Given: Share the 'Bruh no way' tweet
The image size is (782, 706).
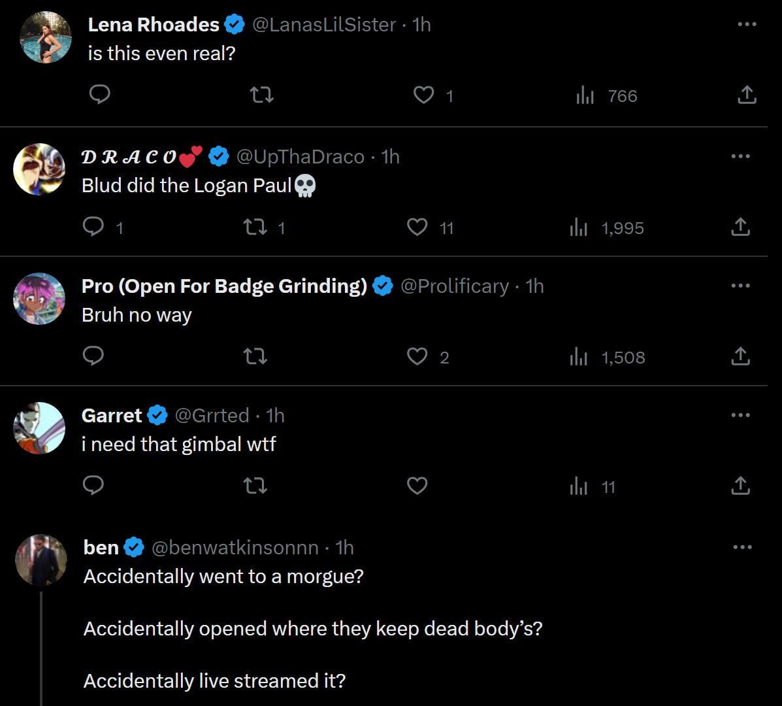Looking at the screenshot, I should point(740,356).
